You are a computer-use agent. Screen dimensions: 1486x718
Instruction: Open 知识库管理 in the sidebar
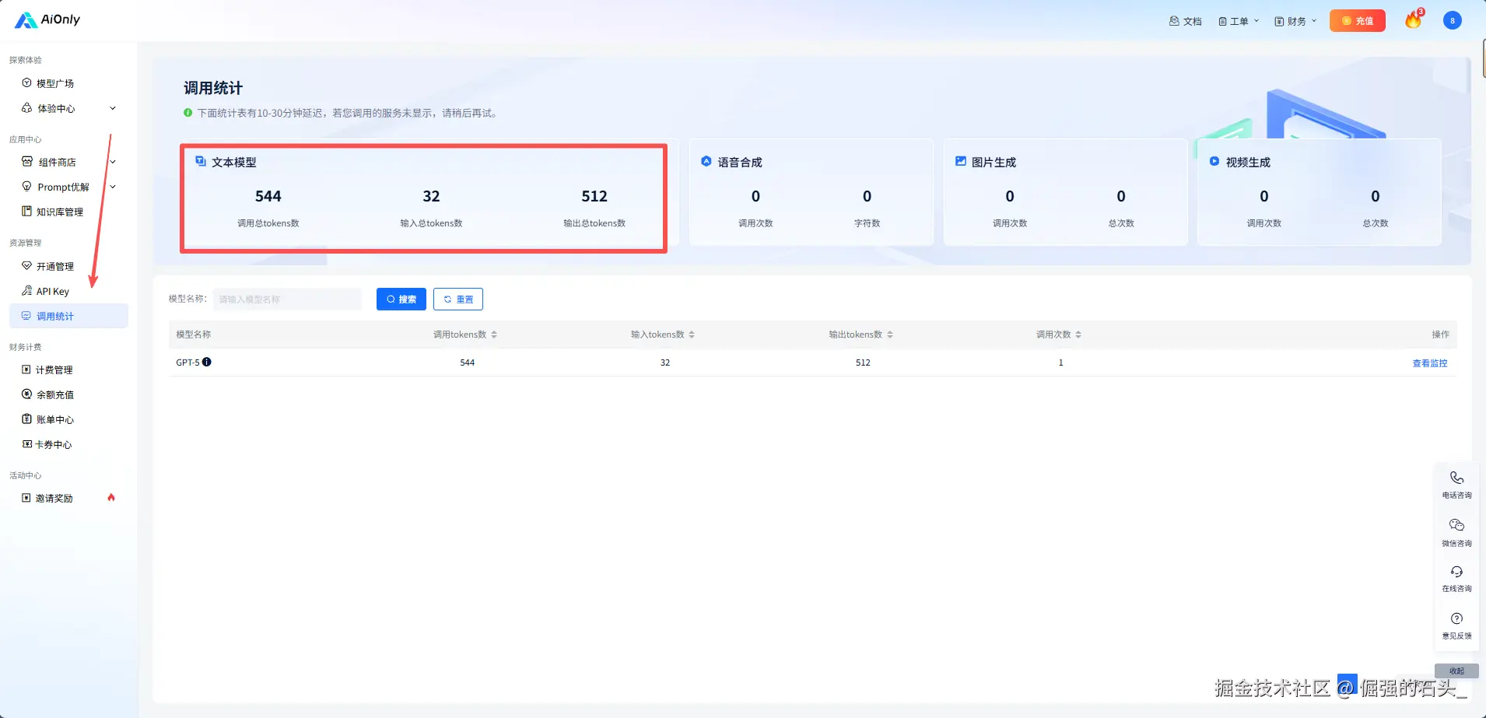pyautogui.click(x=60, y=212)
